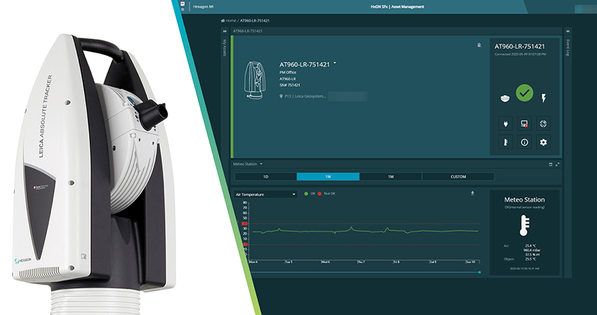
Task: Click the green checkmark status icon
Action: coord(525,92)
